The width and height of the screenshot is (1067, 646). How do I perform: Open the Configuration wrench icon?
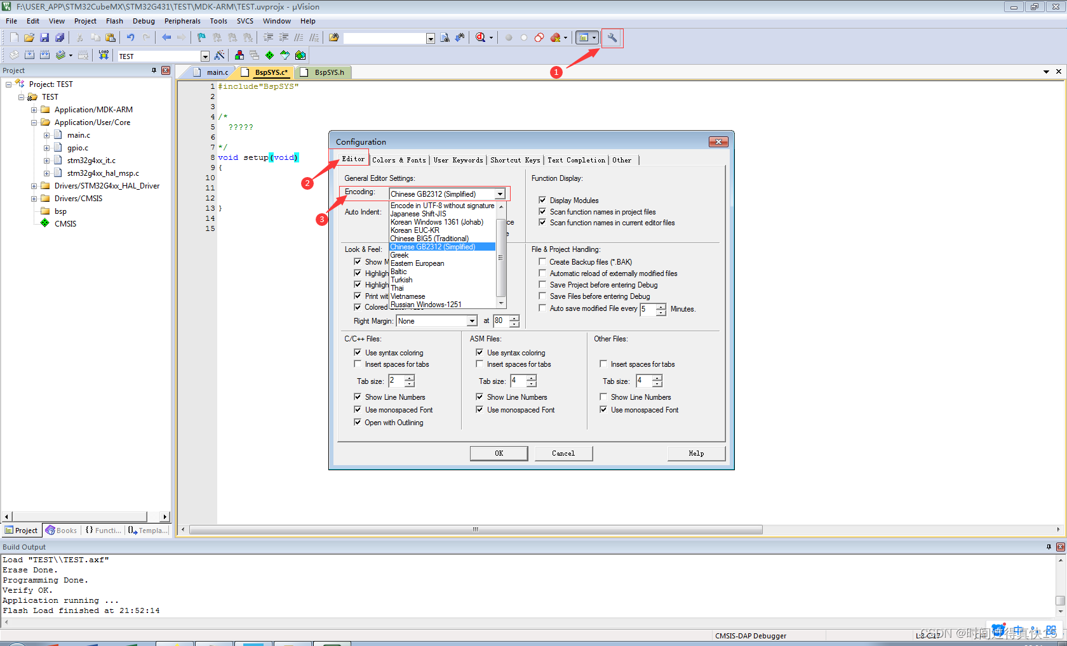[612, 37]
